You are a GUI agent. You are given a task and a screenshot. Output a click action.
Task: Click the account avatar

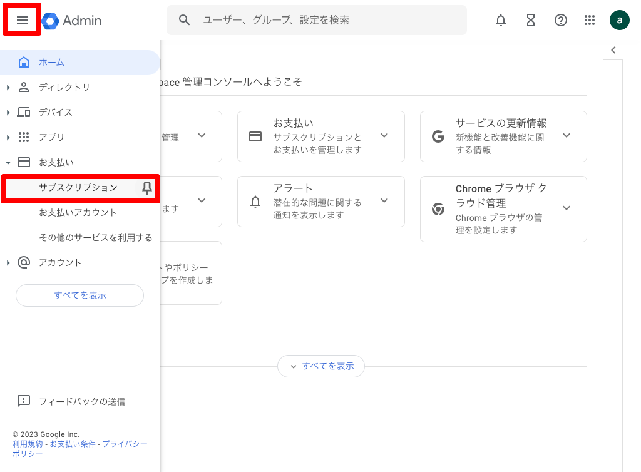pos(619,19)
